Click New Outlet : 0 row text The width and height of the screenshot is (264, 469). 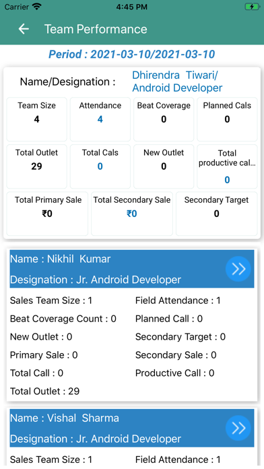[x=41, y=337]
